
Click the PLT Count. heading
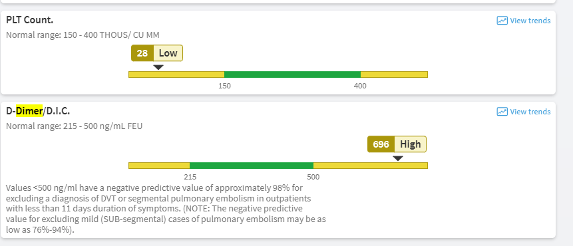29,20
